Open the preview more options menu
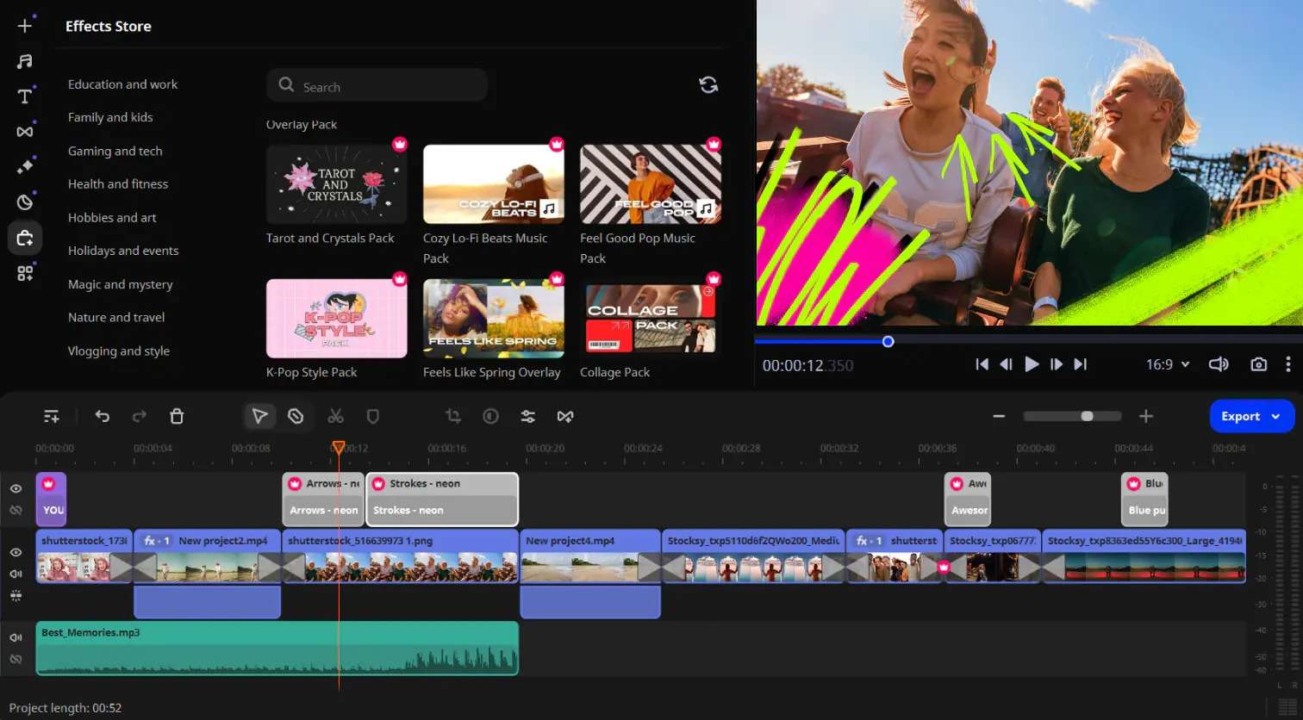 (1288, 364)
